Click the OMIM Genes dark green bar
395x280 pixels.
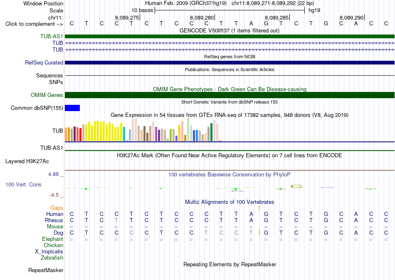(230, 95)
